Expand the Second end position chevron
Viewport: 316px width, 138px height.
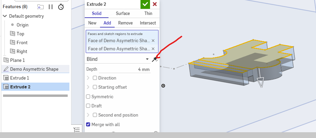88,115
